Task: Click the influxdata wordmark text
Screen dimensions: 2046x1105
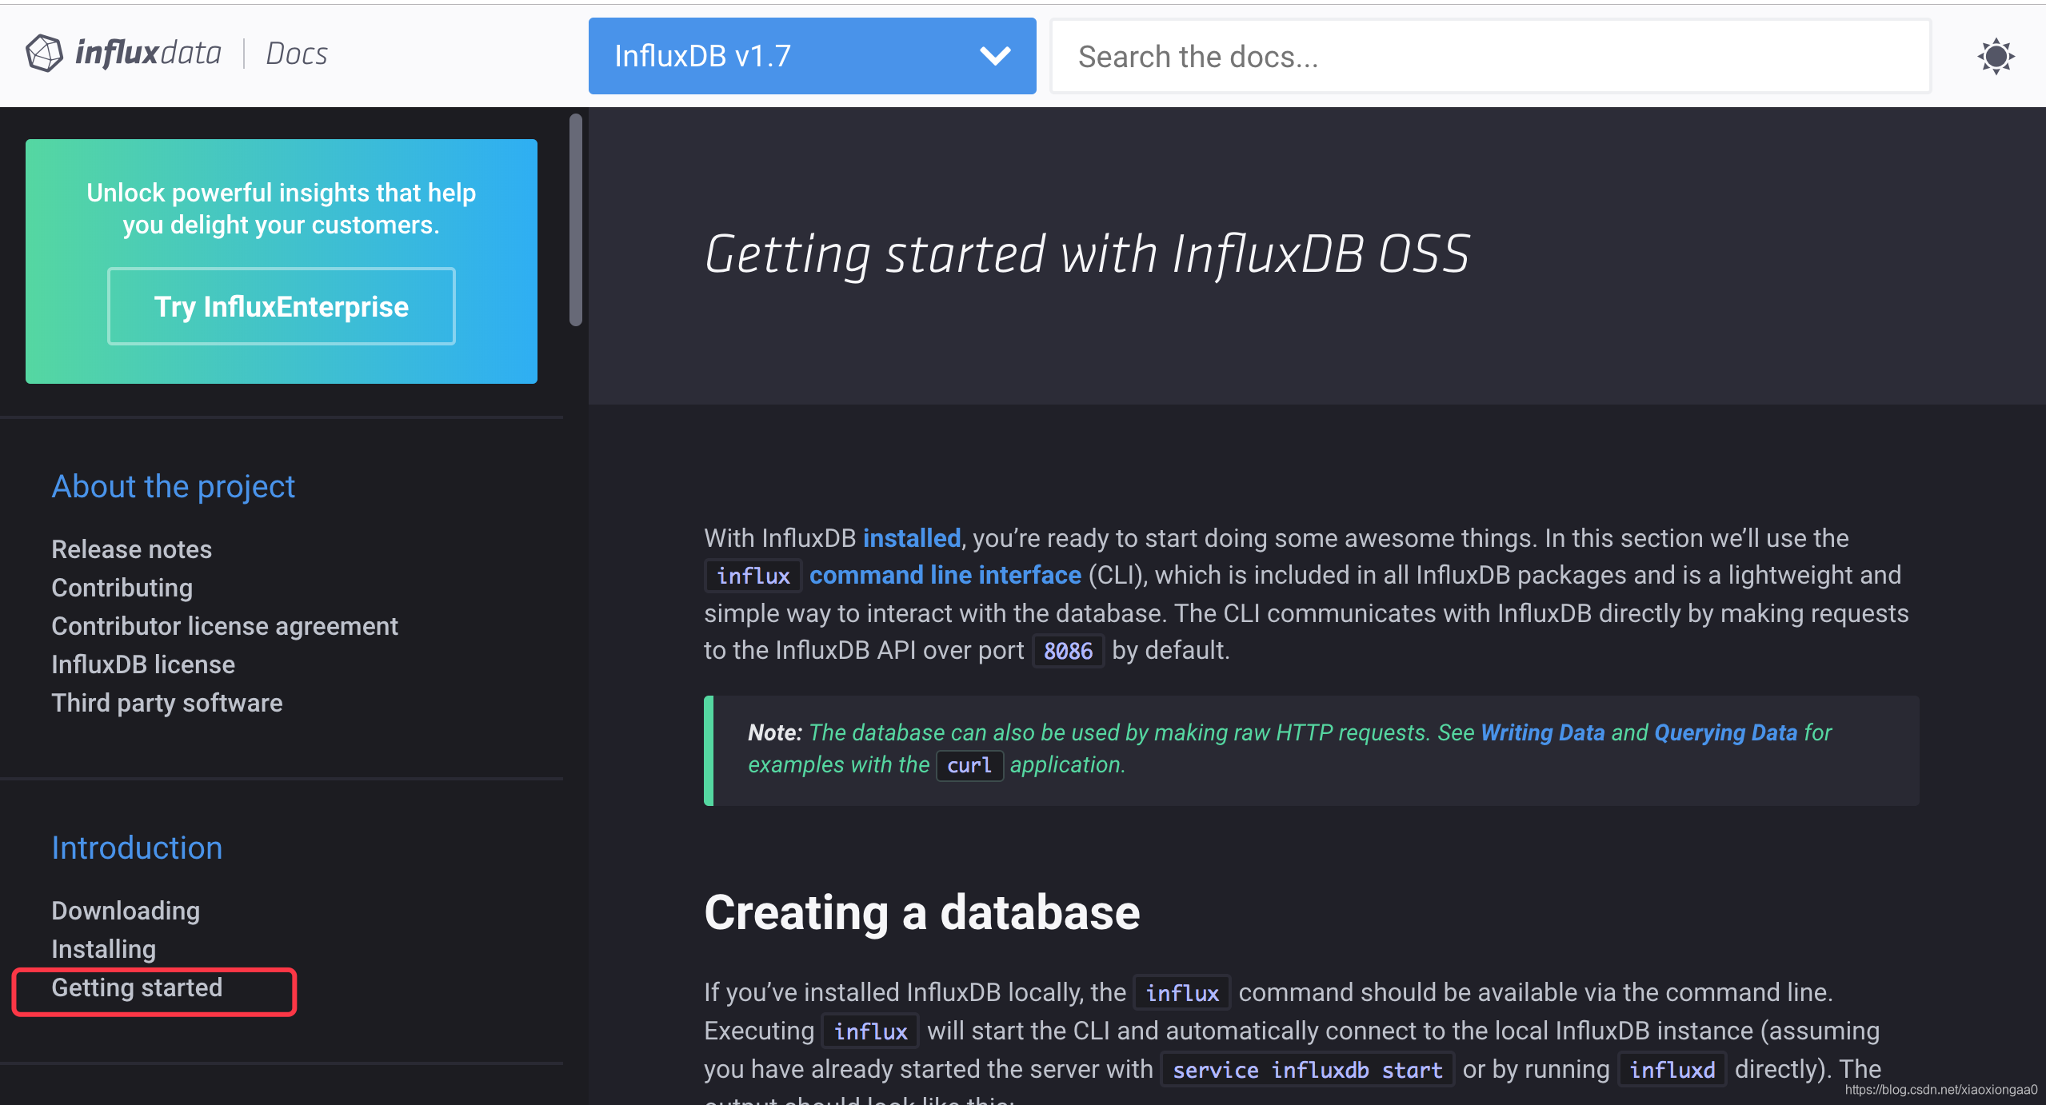Action: [148, 54]
